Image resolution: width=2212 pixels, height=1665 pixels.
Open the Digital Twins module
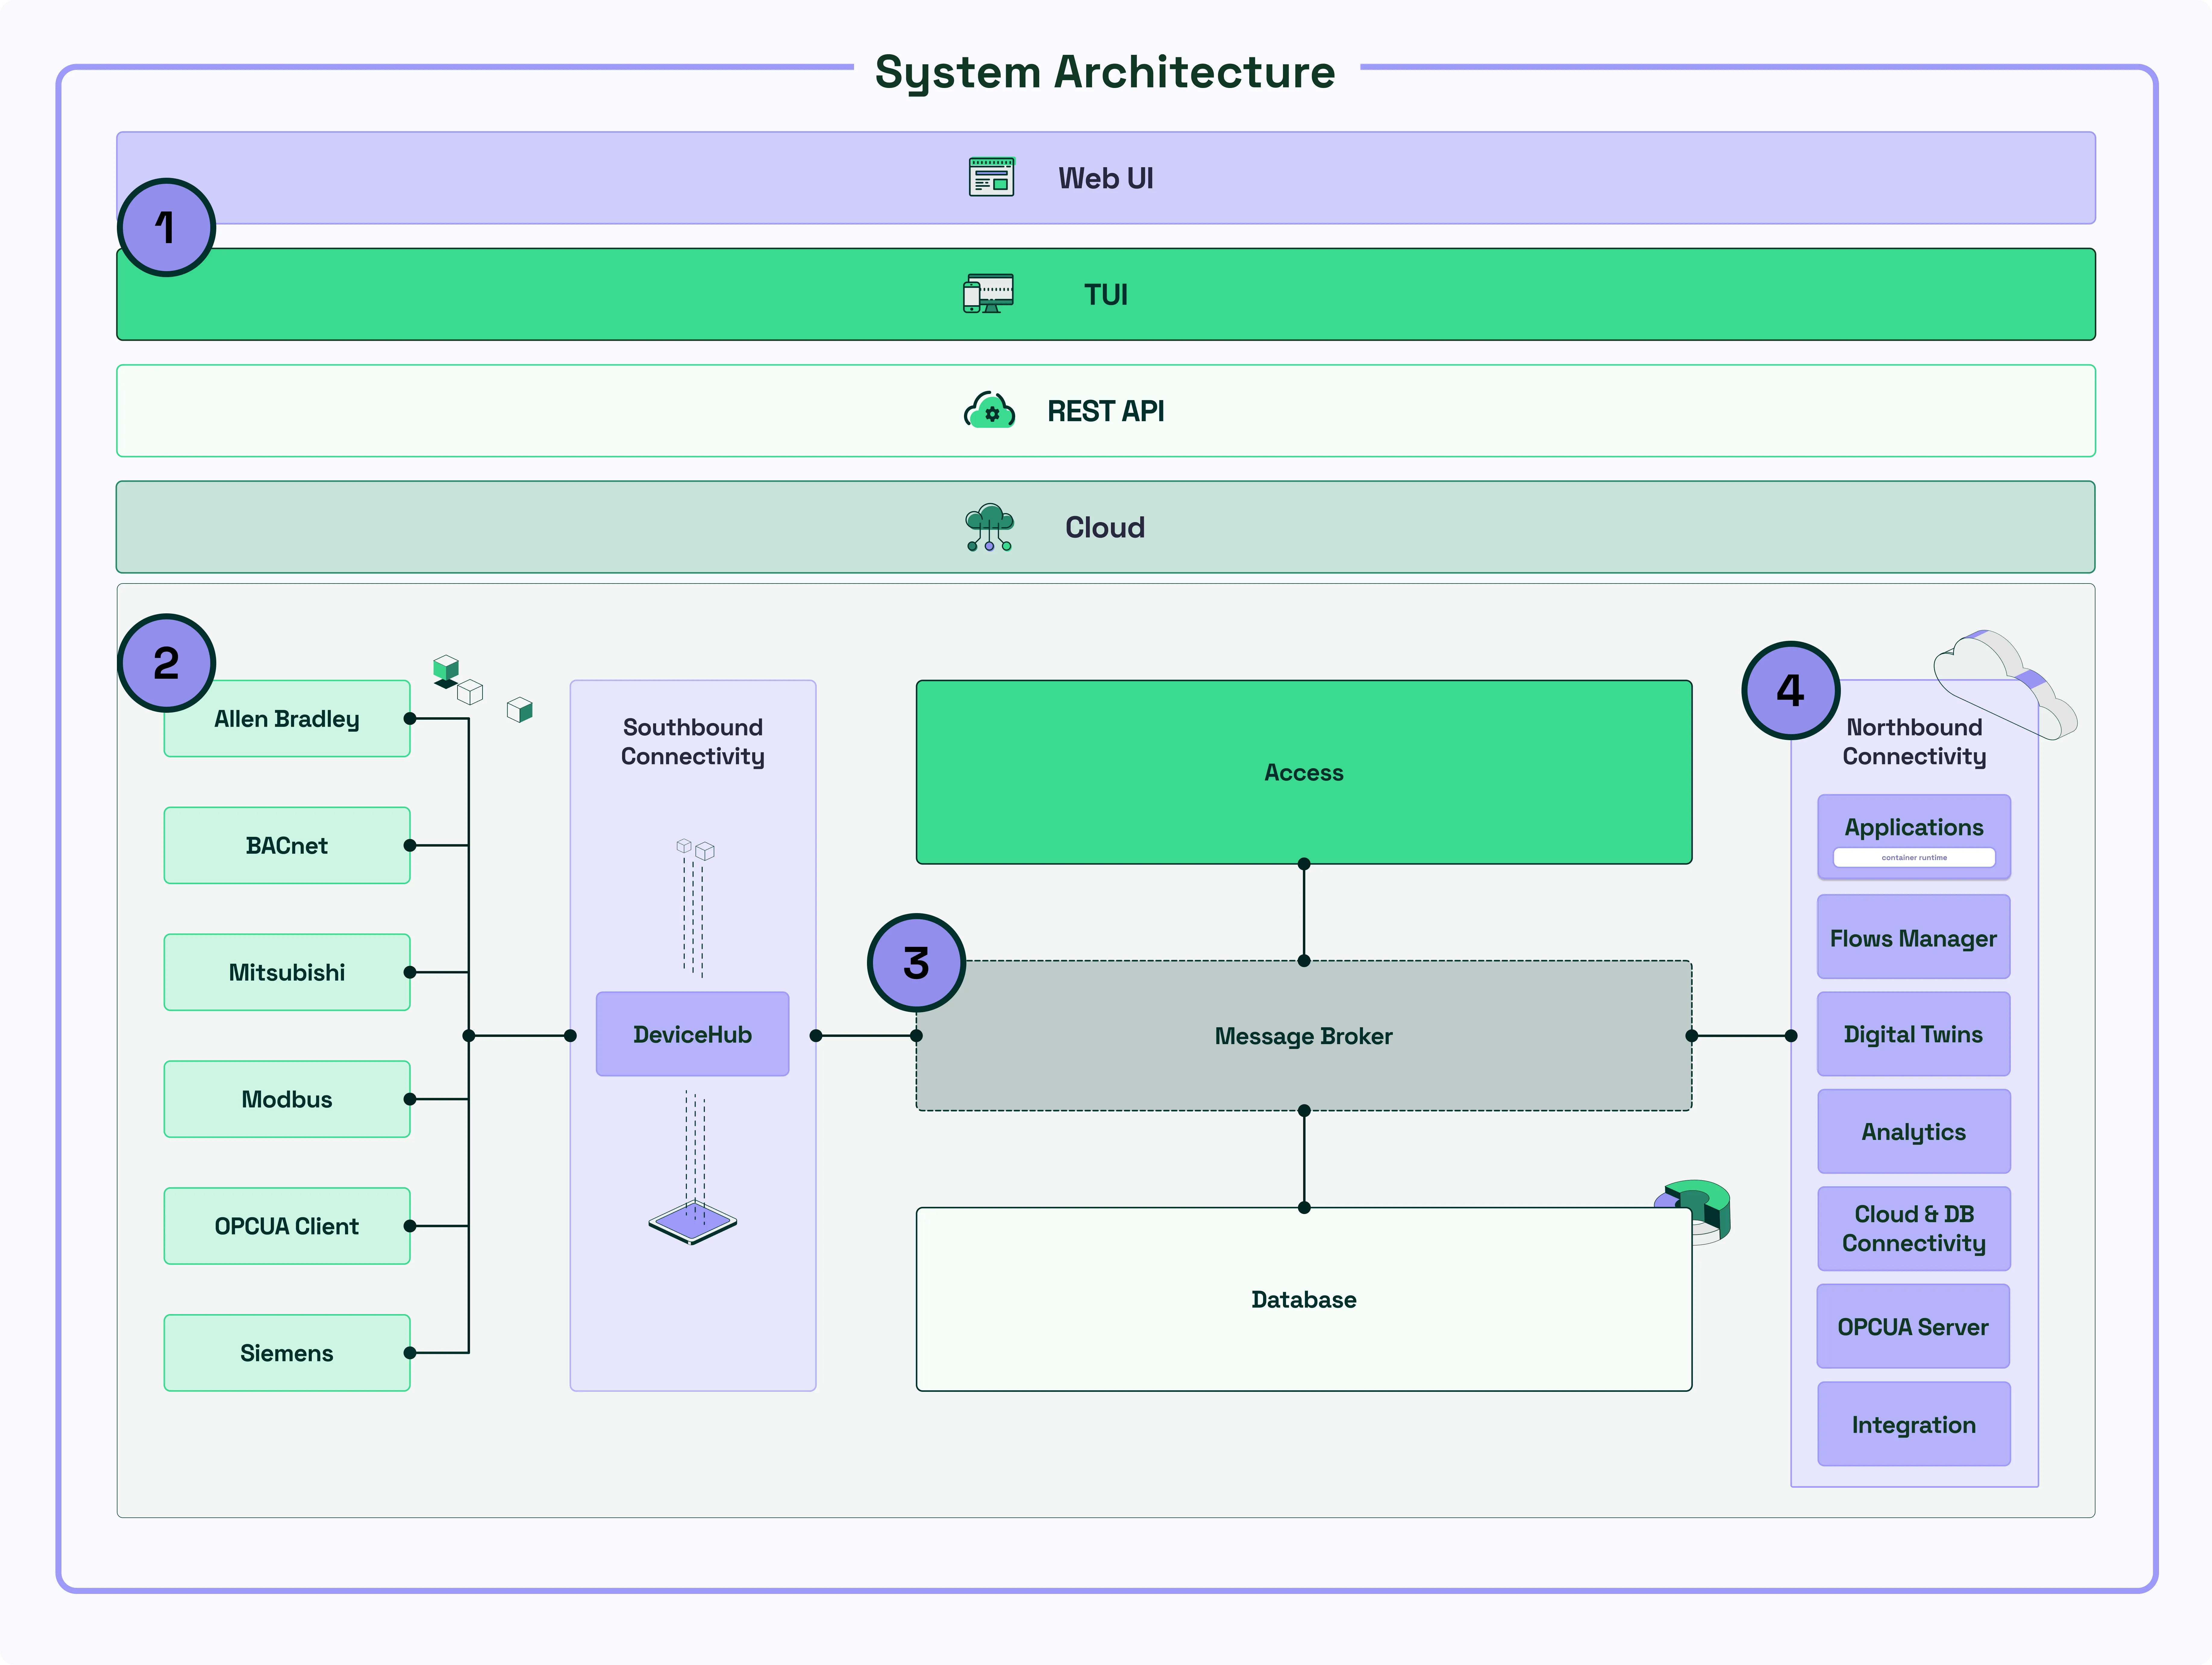point(1914,1034)
